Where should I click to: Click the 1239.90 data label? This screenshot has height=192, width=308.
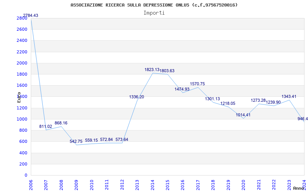click(273, 102)
